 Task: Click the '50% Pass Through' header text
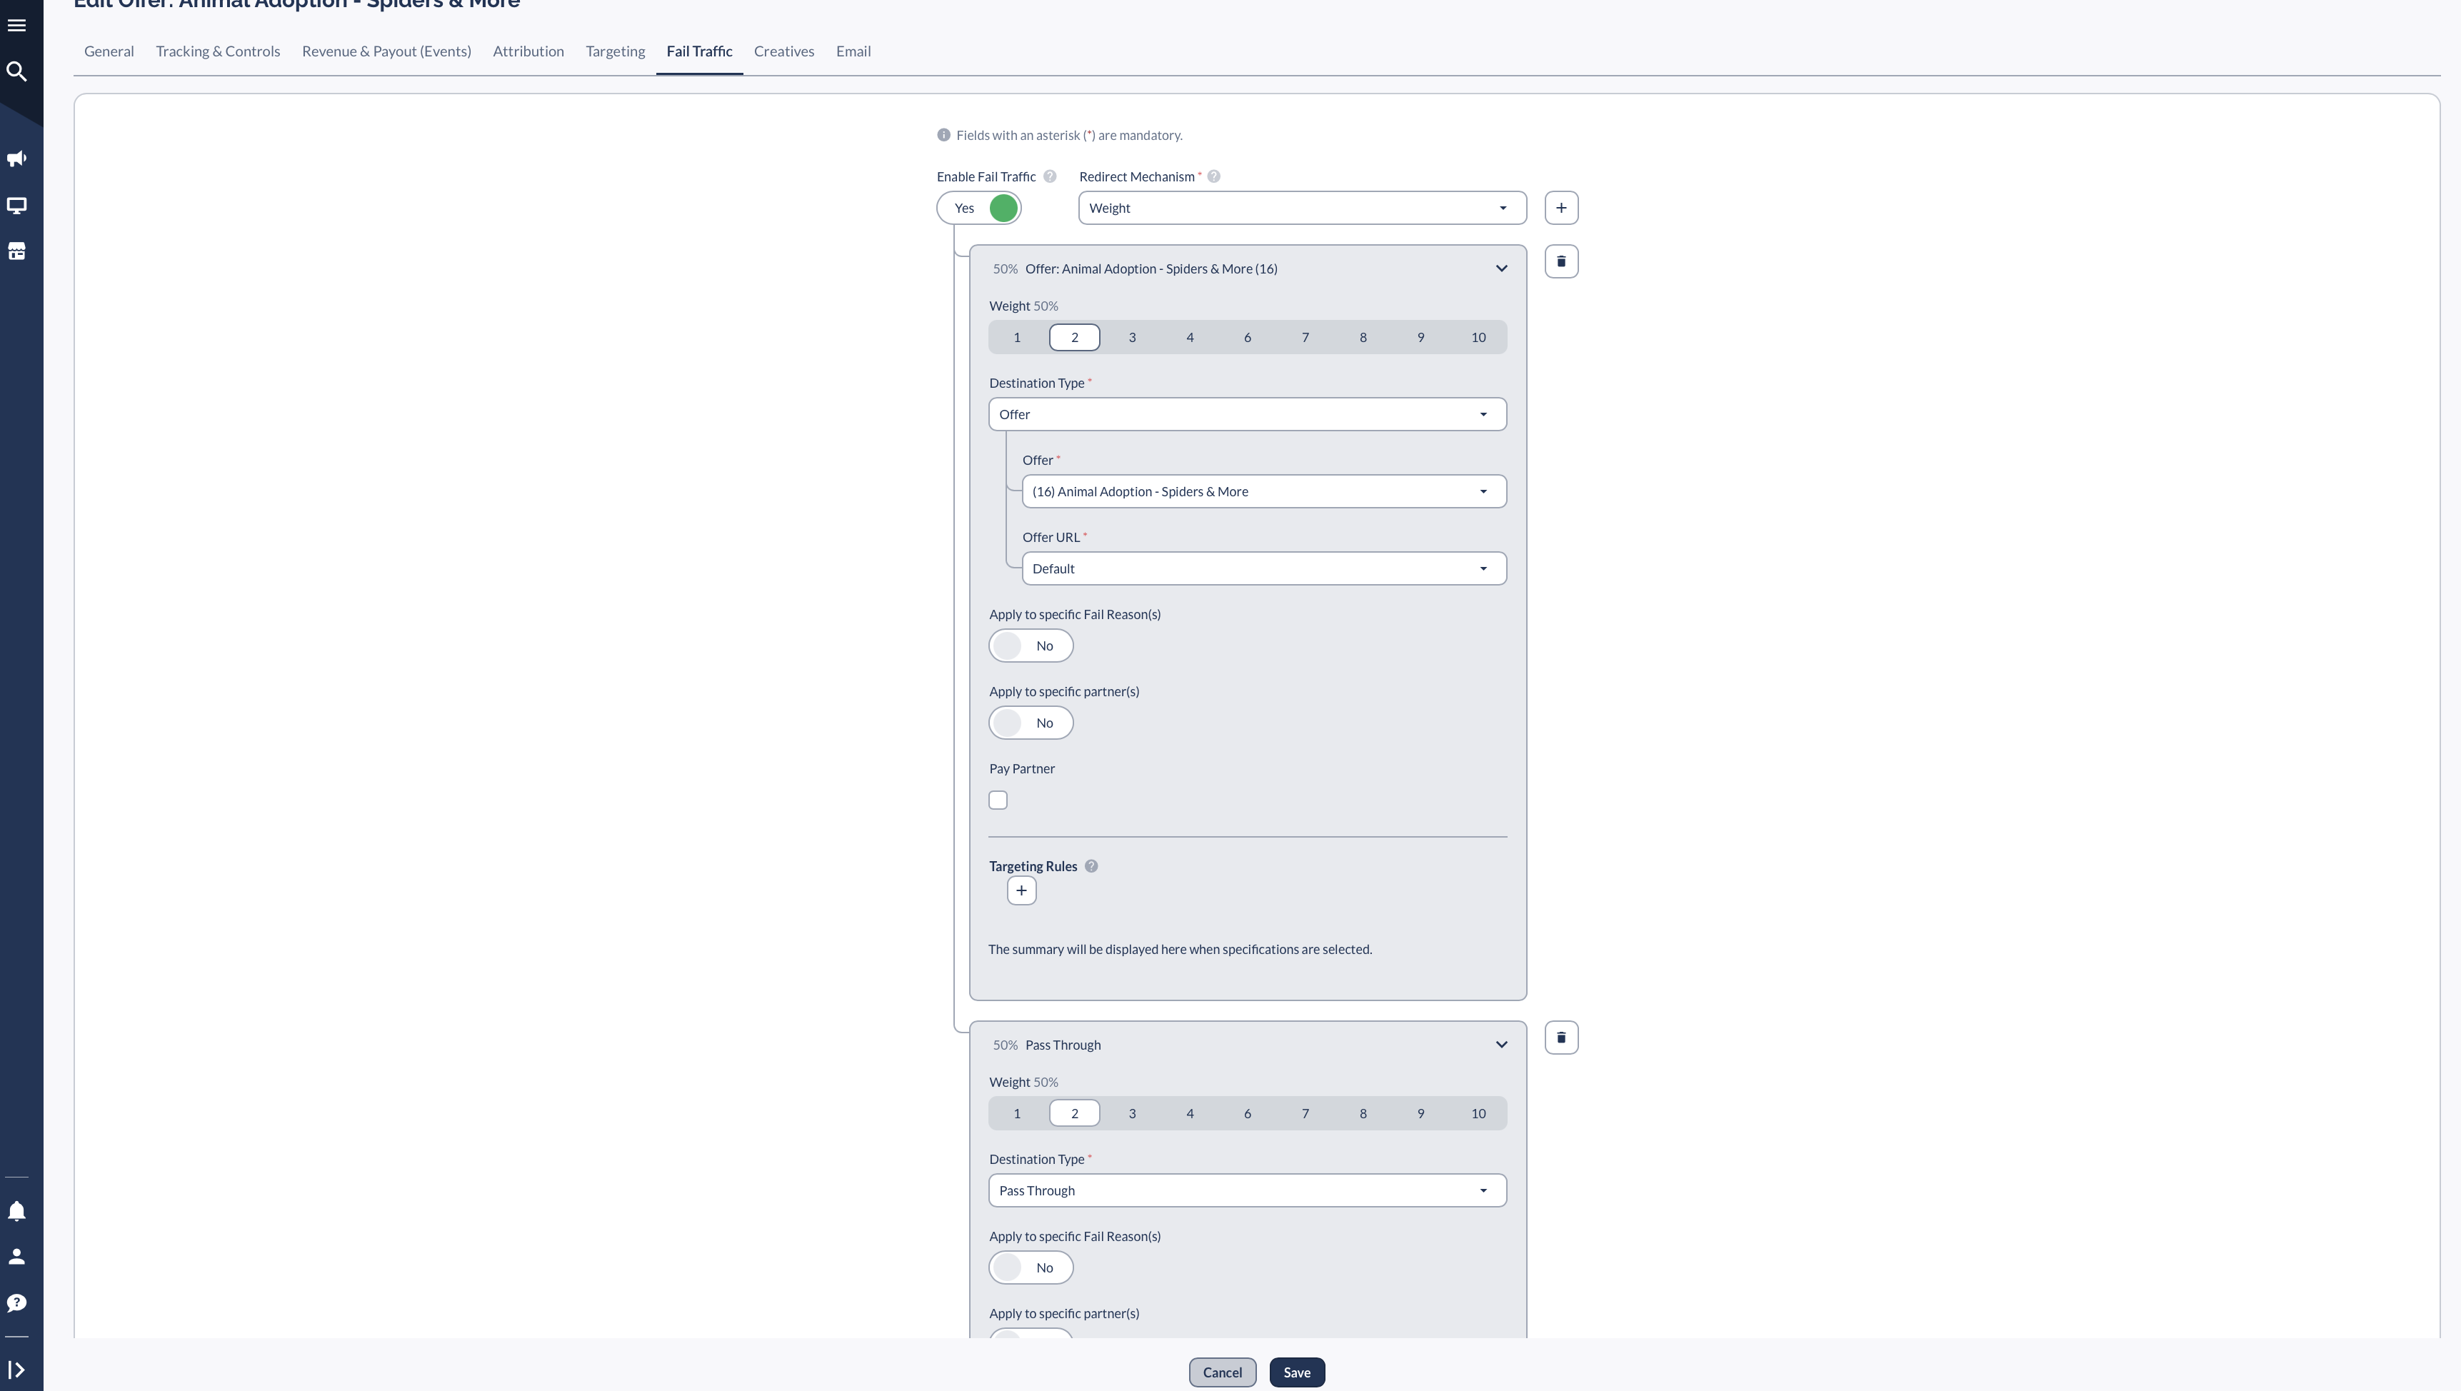click(1047, 1045)
